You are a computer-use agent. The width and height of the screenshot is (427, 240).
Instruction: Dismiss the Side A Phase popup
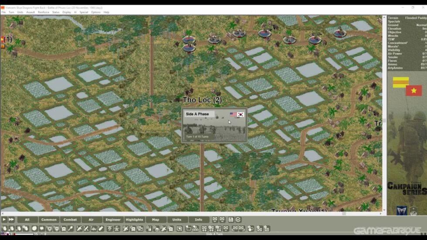[214, 125]
